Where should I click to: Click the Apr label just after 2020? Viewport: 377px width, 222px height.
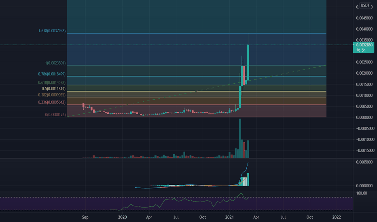tap(149, 217)
